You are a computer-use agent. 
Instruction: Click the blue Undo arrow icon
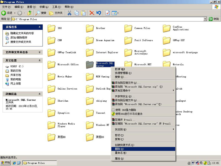[x=99, y=13]
